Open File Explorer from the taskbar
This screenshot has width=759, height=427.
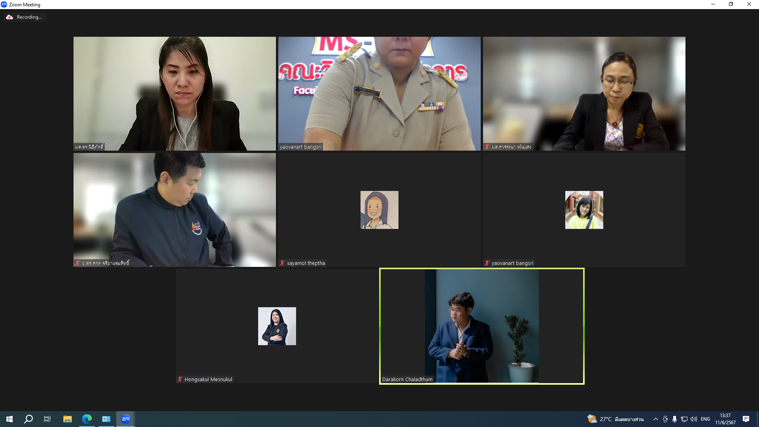tap(67, 419)
